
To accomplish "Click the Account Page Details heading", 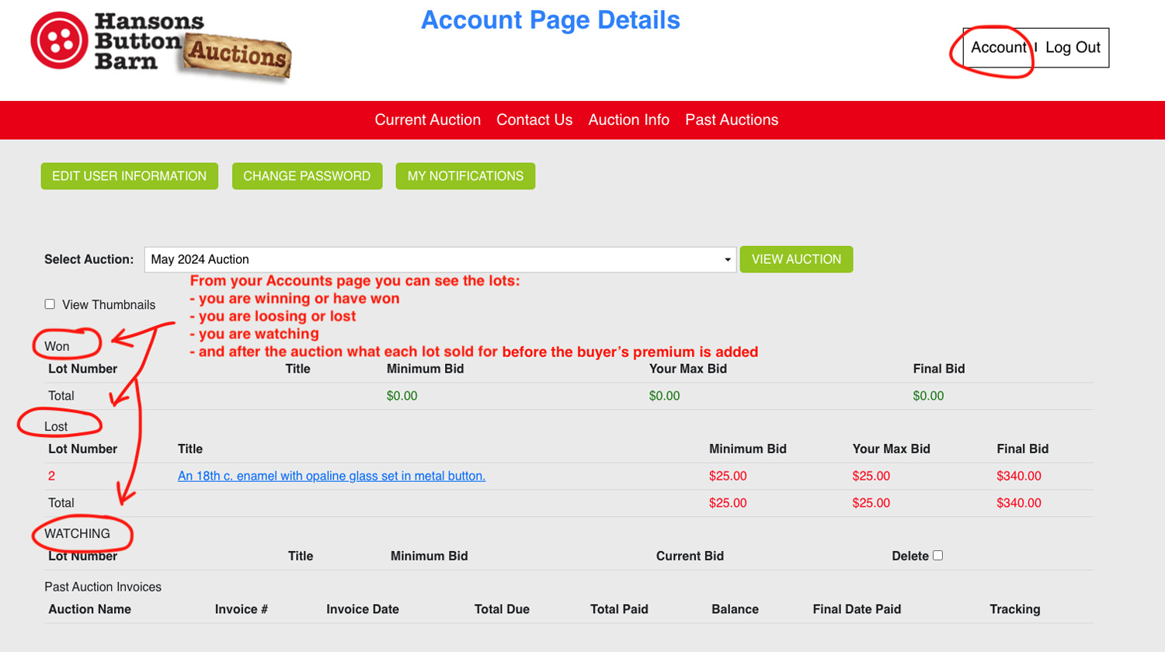I will [x=550, y=20].
